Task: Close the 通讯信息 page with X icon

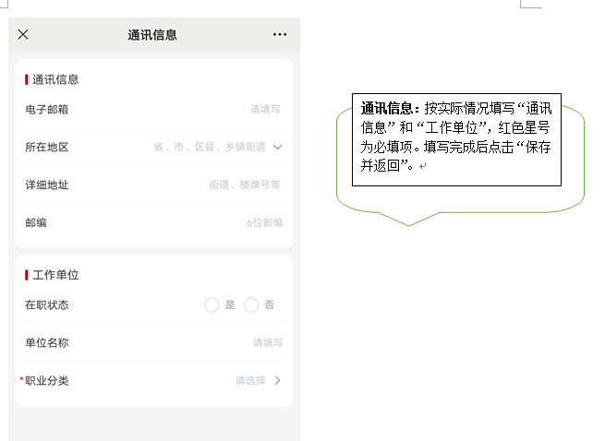Action: pos(23,34)
